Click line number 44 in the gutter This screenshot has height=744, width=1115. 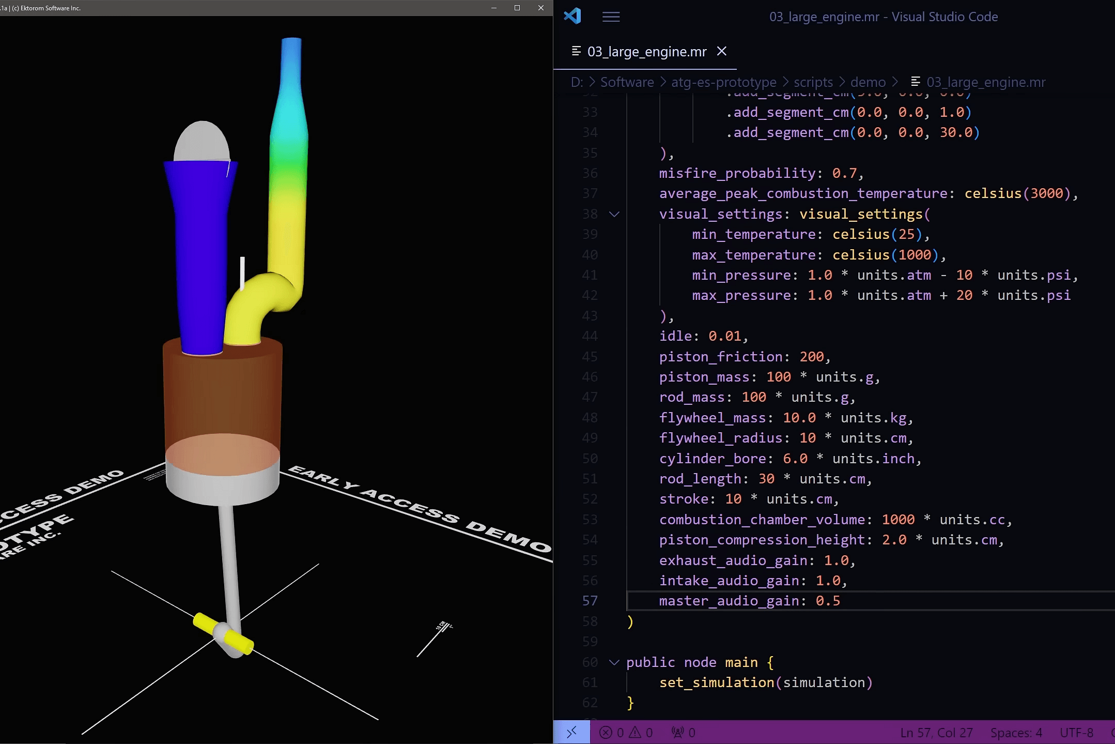pos(590,336)
